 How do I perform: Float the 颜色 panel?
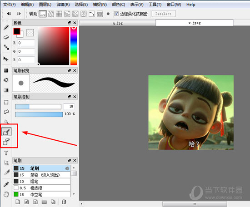click(70, 23)
